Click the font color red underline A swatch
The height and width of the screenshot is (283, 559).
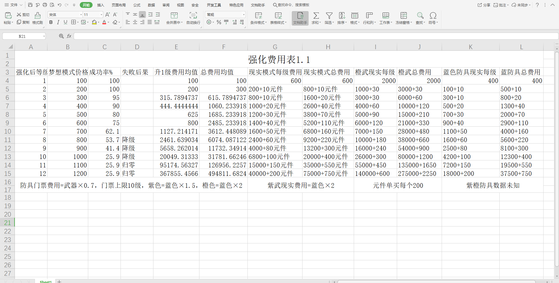tap(104, 22)
